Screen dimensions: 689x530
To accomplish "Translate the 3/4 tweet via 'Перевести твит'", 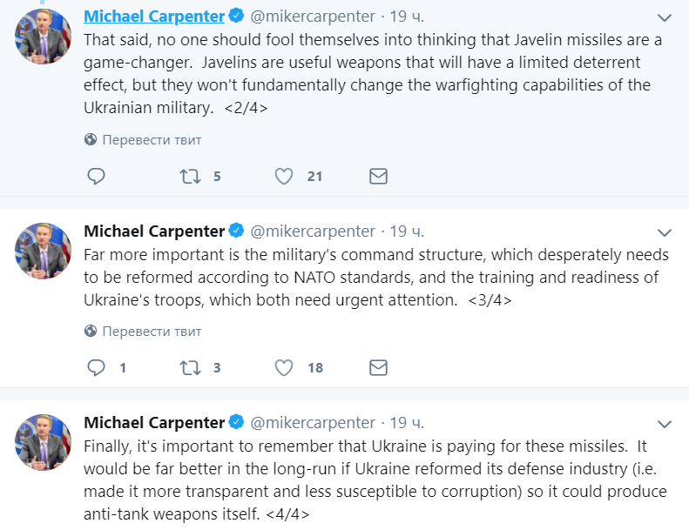I will (151, 332).
